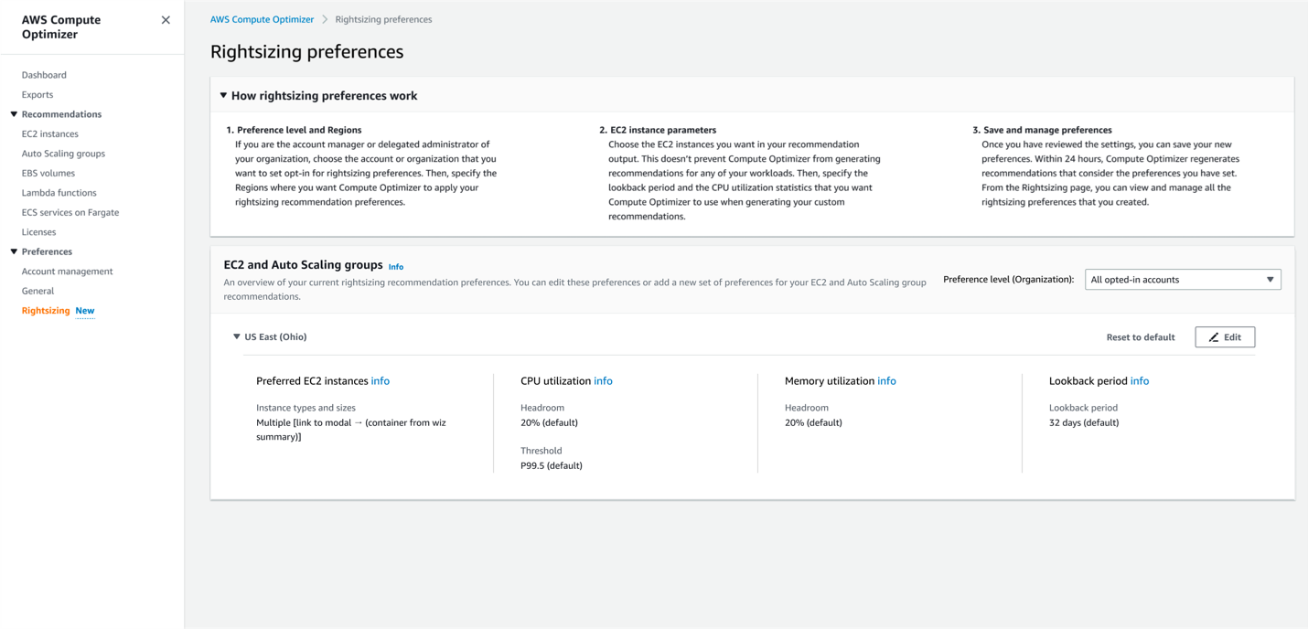
Task: Click the Rightsizing preferences breadcrumb text
Action: point(383,19)
